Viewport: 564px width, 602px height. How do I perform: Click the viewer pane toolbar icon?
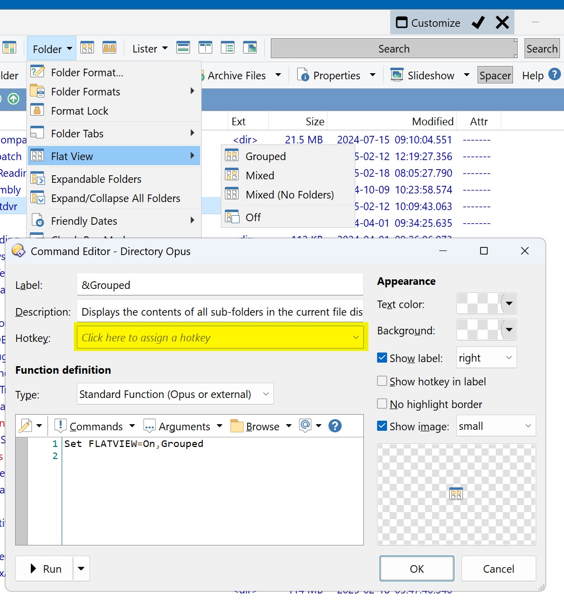[x=250, y=48]
